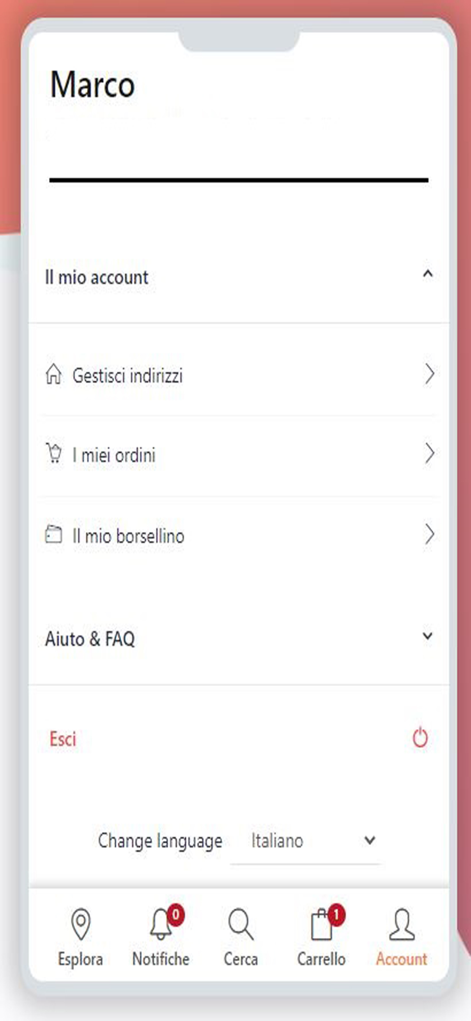Click the Carrello badge showing 1
Screen dimensions: 471x1021
[336, 915]
